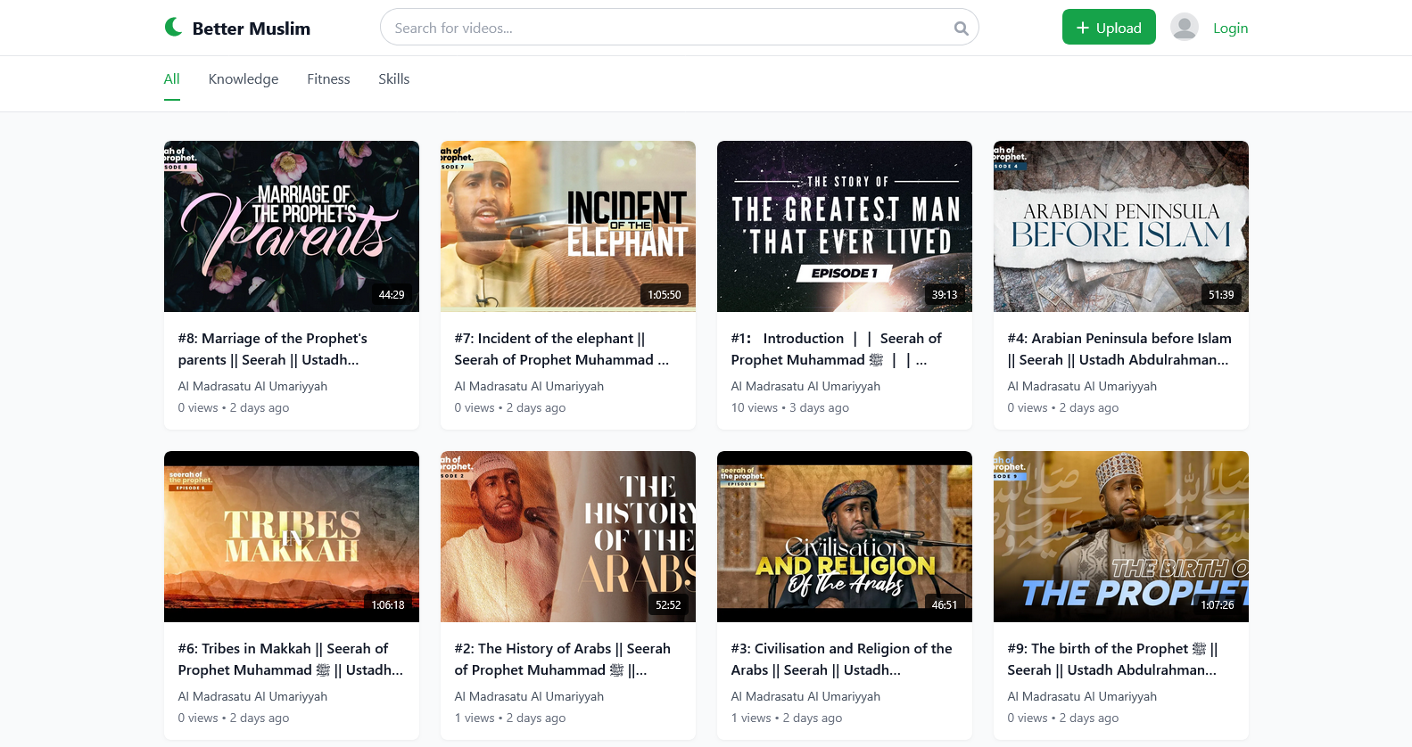Open the Marriage of the Prophet's Parents thumbnail
This screenshot has width=1412, height=747.
pyautogui.click(x=292, y=226)
